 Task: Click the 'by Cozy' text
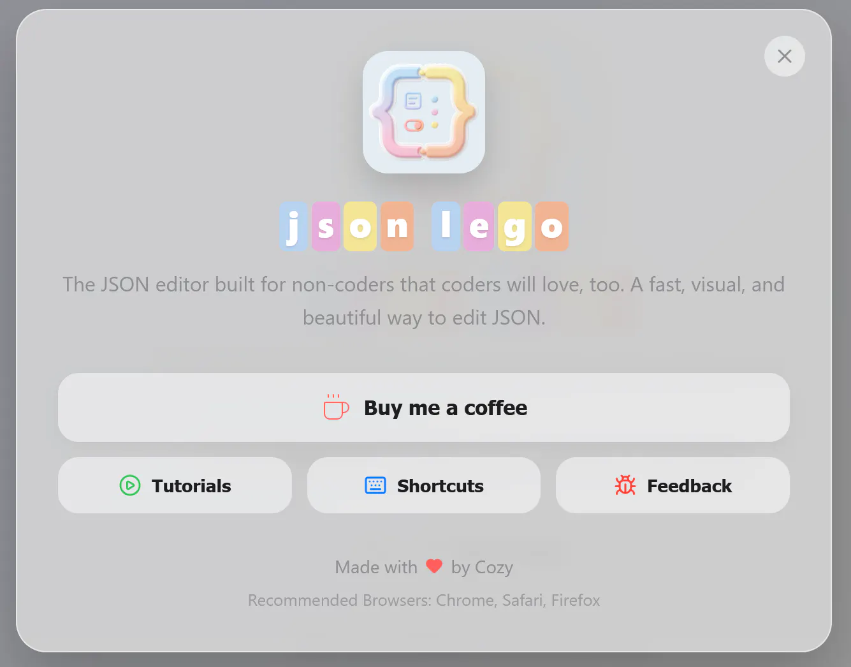[x=482, y=567]
